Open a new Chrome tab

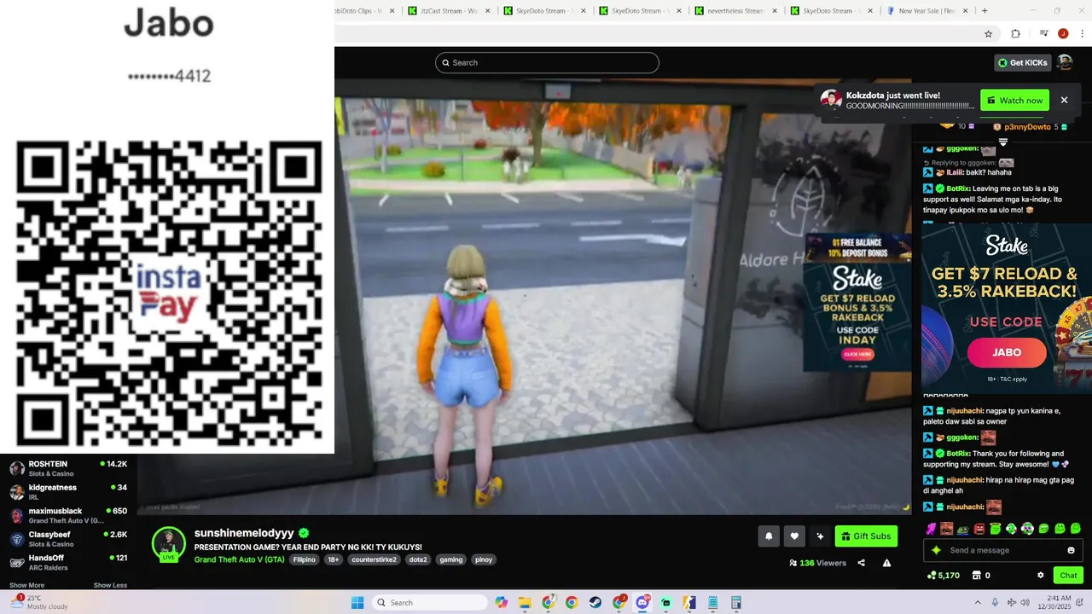coord(984,11)
